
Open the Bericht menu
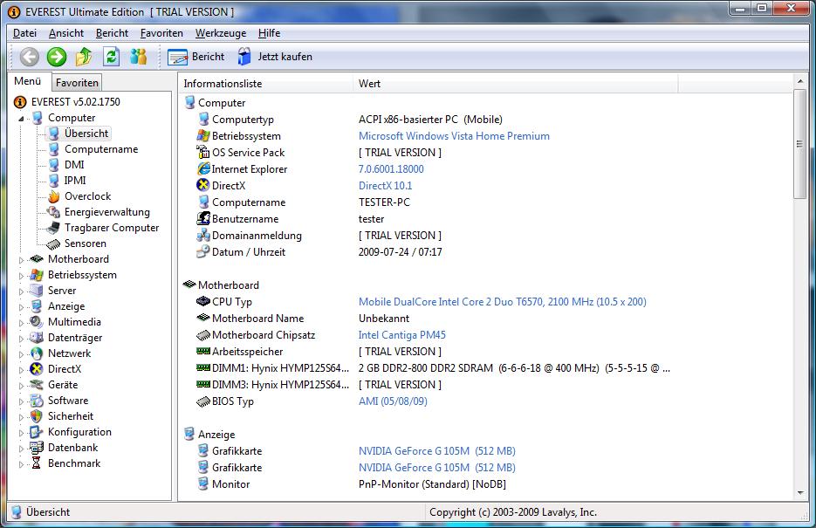tap(112, 33)
